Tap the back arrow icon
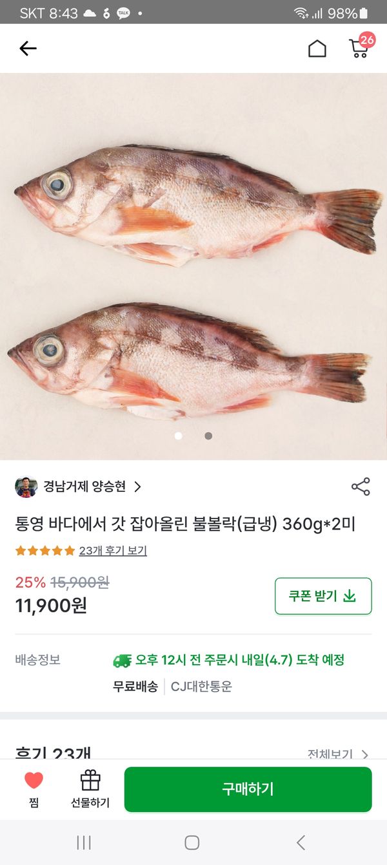Viewport: 387px width, 865px height. pos(28,48)
